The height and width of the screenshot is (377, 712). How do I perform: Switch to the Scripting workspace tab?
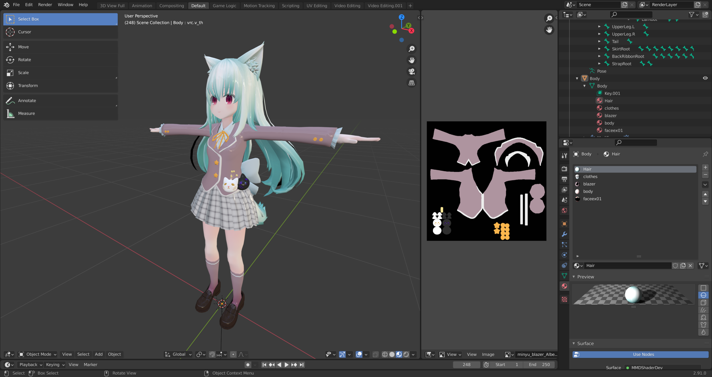click(x=290, y=6)
